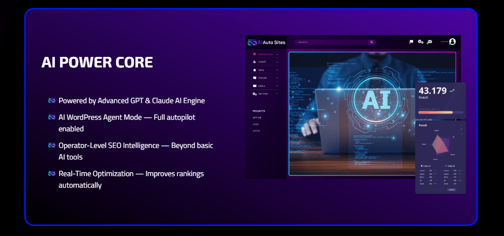Expand the Forum menu chevron
This screenshot has height=236, width=504.
click(x=277, y=78)
